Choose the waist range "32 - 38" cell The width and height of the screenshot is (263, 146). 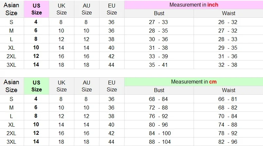pos(228,65)
